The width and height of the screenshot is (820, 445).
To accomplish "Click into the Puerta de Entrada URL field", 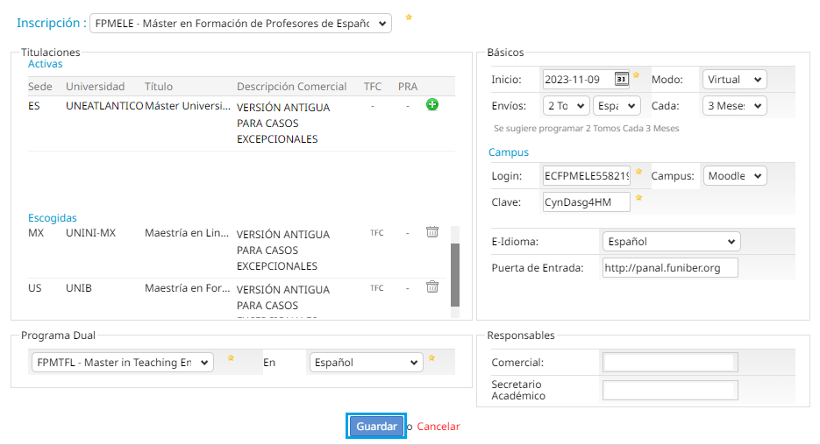I will [x=670, y=268].
